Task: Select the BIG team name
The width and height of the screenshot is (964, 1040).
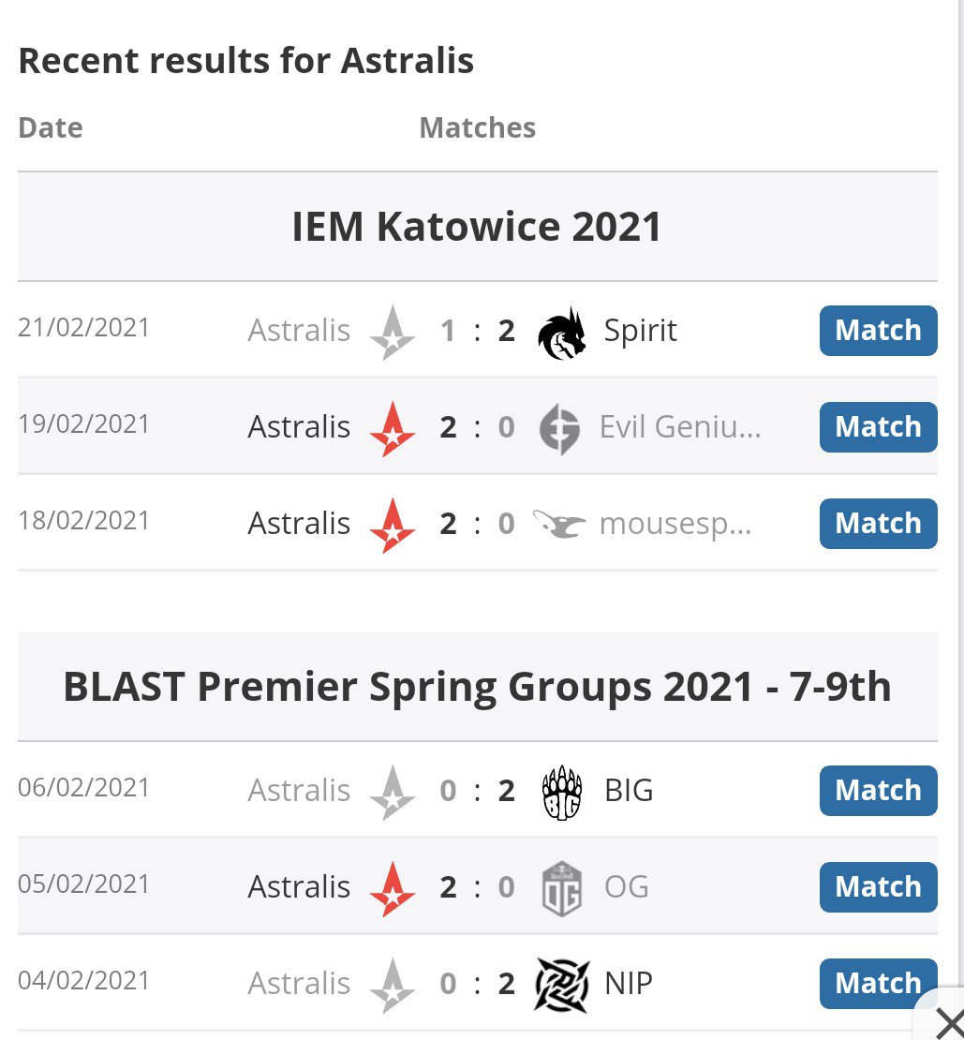Action: (629, 791)
